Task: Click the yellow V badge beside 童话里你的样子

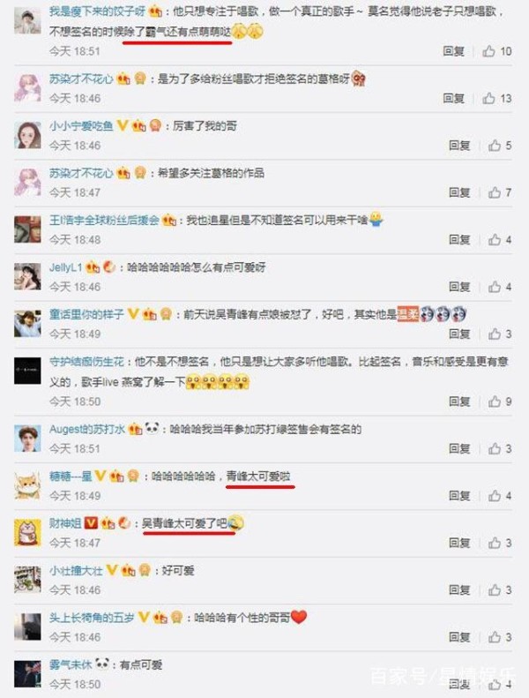Action: [133, 314]
